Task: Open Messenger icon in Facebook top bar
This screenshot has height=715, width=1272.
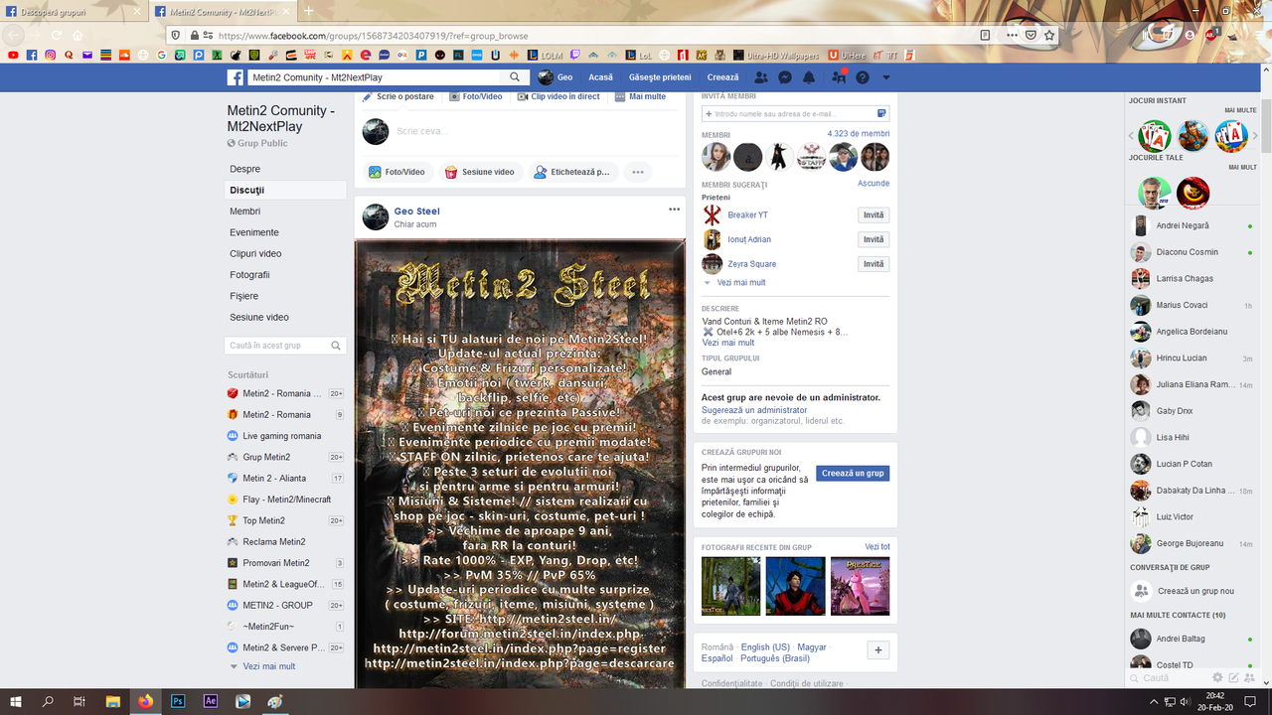Action: [x=785, y=77]
